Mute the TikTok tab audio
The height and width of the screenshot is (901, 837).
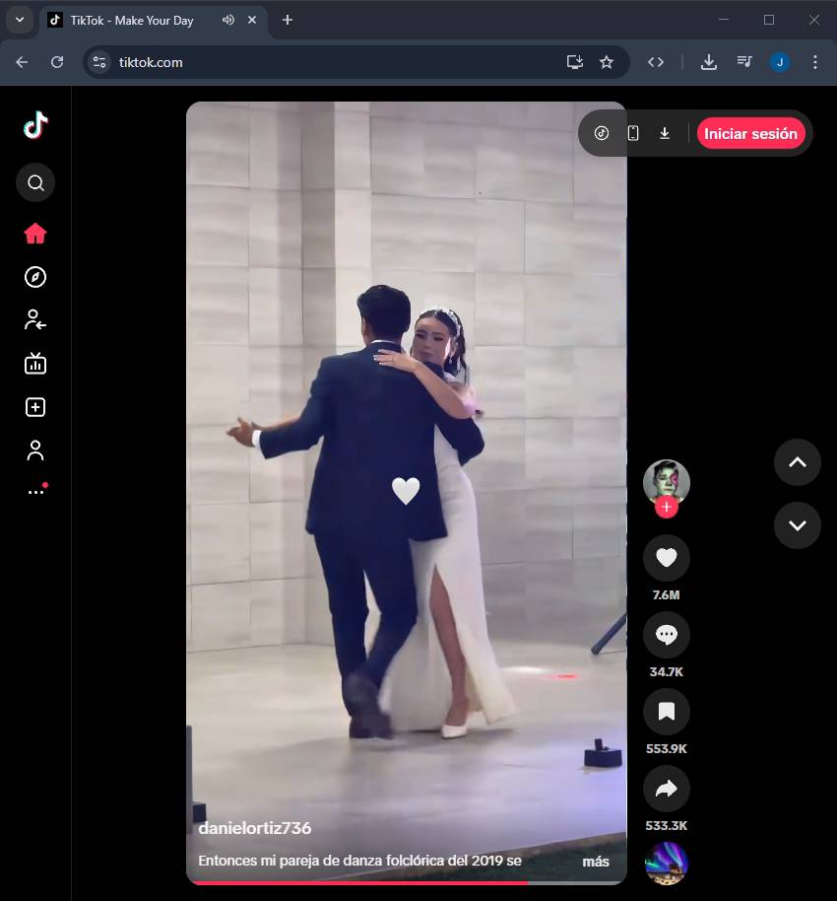click(x=228, y=21)
